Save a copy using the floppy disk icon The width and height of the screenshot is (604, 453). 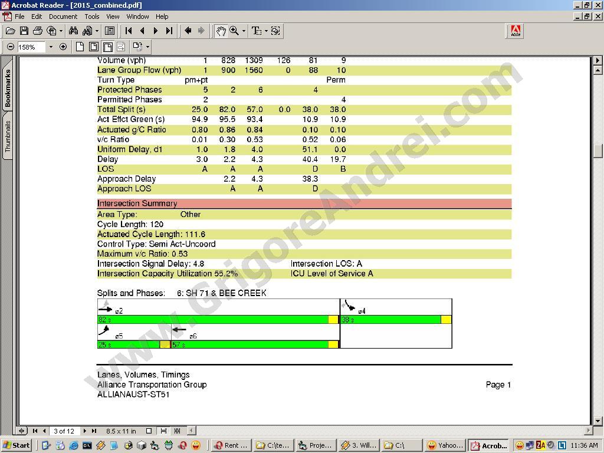[x=24, y=31]
